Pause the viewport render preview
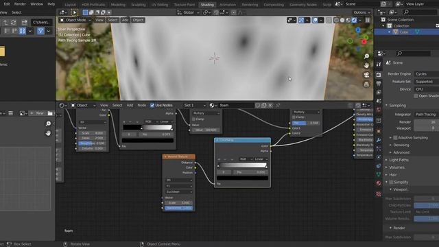This screenshot has height=247, width=439. [368, 20]
